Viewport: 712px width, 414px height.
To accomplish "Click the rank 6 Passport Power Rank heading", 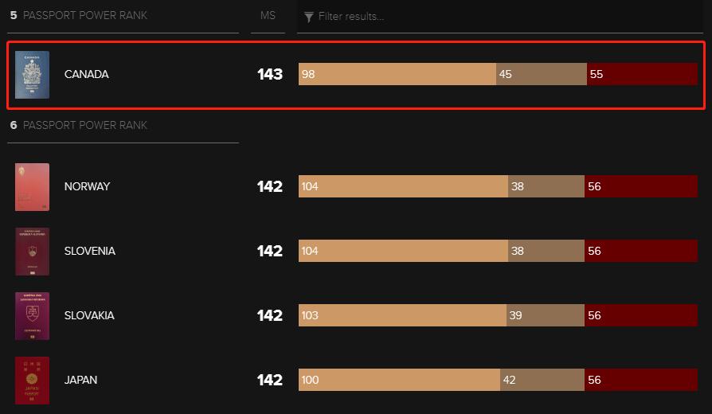I will click(78, 125).
